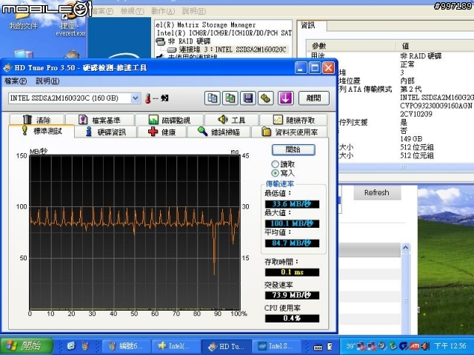Click the 離開 (exit) button
474x355 pixels.
[313, 98]
